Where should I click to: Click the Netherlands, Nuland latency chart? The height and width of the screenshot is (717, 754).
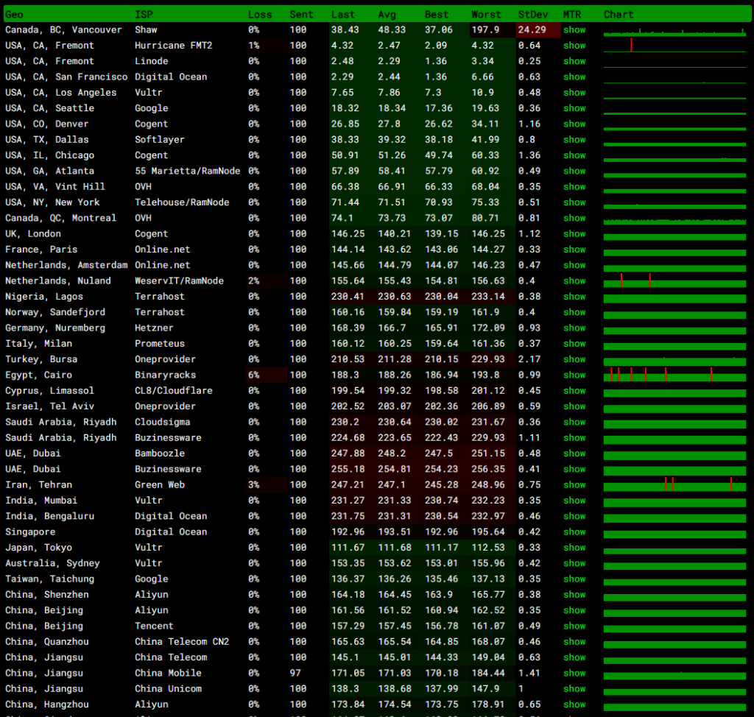click(674, 280)
